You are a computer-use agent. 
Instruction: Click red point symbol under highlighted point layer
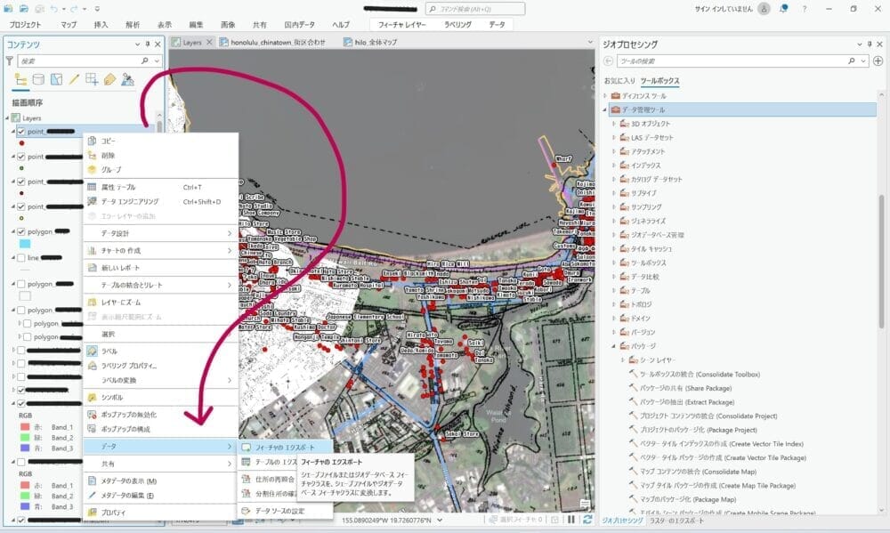click(x=21, y=143)
